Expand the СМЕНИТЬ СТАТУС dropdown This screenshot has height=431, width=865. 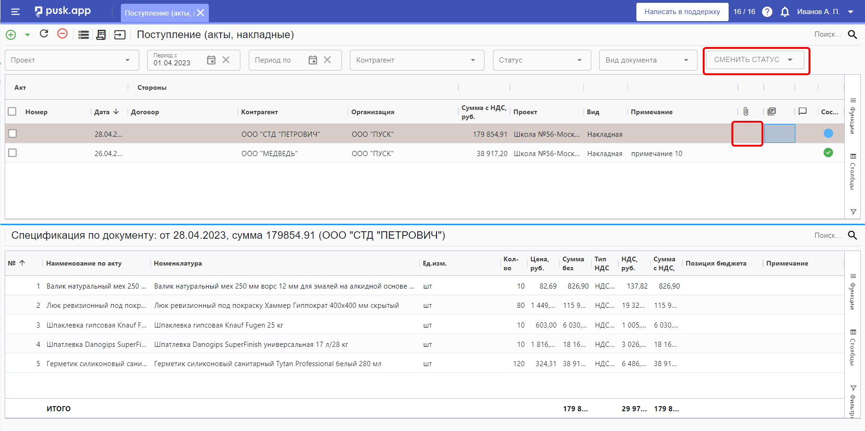(x=755, y=60)
